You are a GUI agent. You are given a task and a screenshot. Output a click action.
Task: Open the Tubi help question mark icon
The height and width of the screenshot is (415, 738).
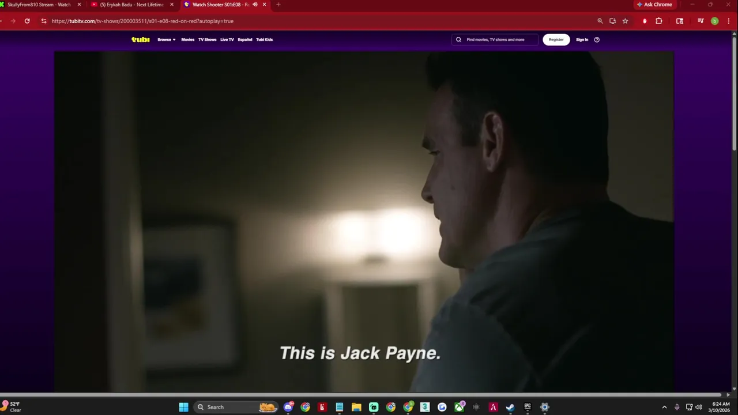coord(597,40)
